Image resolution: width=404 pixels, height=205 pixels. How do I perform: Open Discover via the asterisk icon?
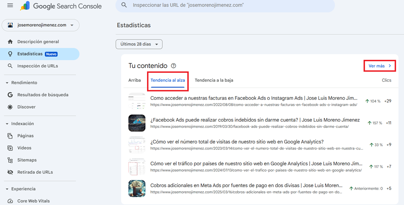[10, 107]
